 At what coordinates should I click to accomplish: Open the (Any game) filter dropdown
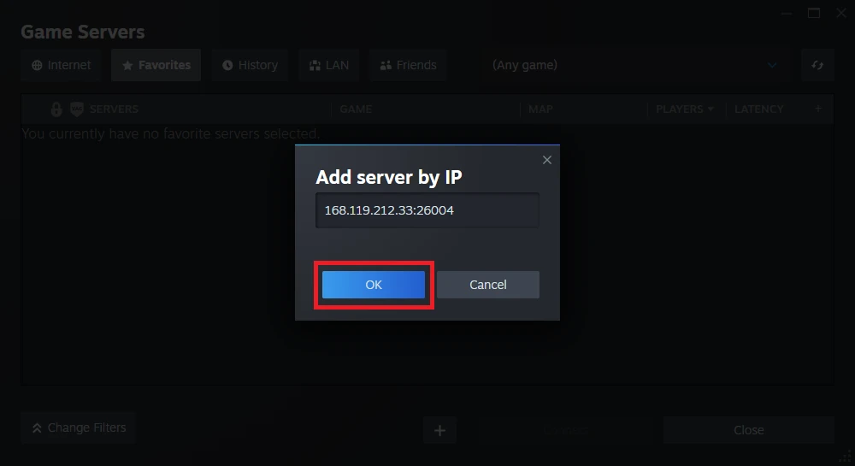tap(636, 65)
